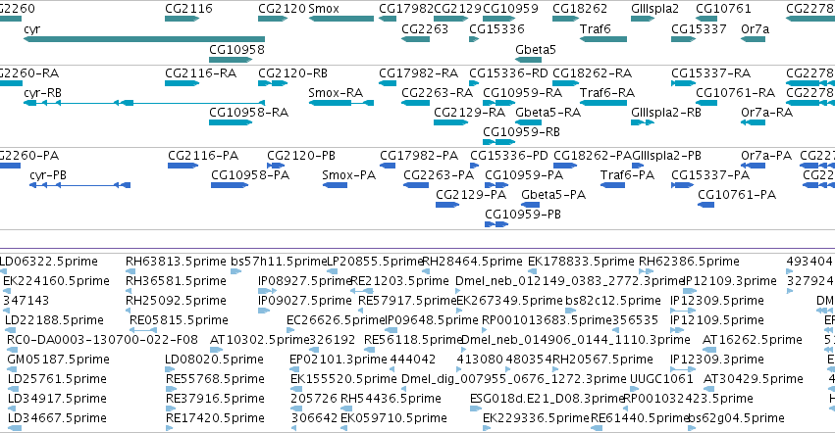Select the RE05815.5prime EST label
835x433 pixels.
coord(179,320)
